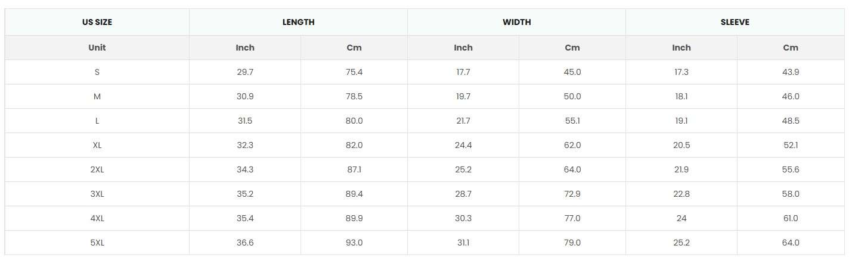Click the LENGTH column header
852x261 pixels.
298,22
